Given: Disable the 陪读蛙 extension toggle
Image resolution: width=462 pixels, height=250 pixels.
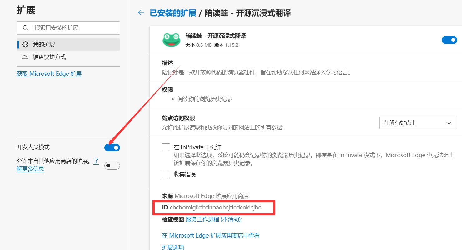Looking at the screenshot, I should [x=449, y=40].
